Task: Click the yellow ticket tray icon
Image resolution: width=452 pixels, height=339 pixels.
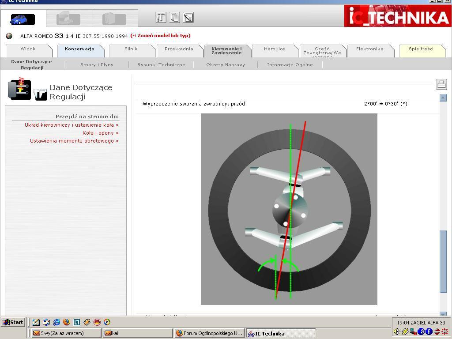Action: [405, 331]
